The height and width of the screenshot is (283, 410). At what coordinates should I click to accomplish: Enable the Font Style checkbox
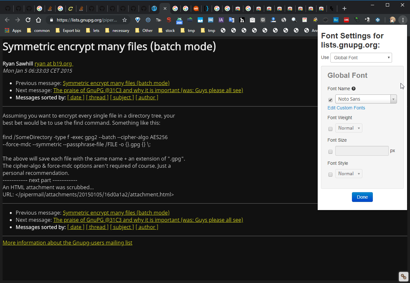[330, 175]
